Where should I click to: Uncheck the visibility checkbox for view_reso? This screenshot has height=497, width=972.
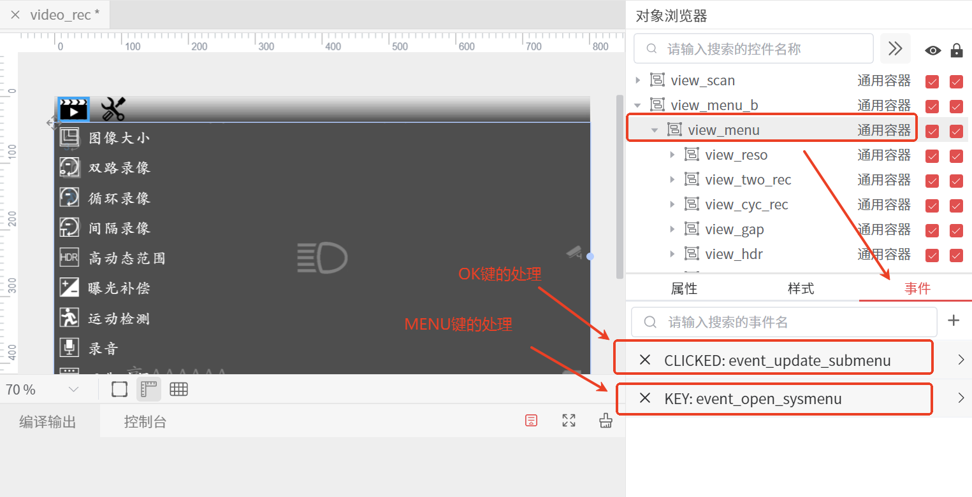pos(932,155)
